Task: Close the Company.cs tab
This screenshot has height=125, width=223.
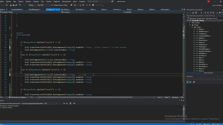Action: [x=59, y=9]
